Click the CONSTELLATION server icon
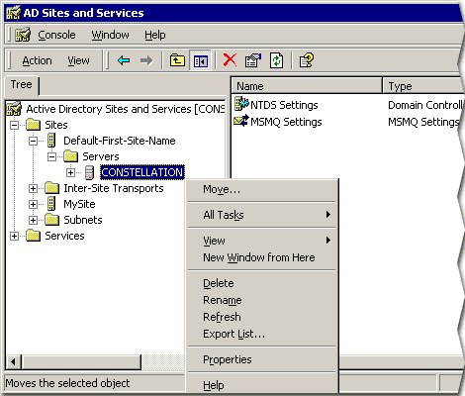Image resolution: width=465 pixels, height=396 pixels. click(x=89, y=172)
